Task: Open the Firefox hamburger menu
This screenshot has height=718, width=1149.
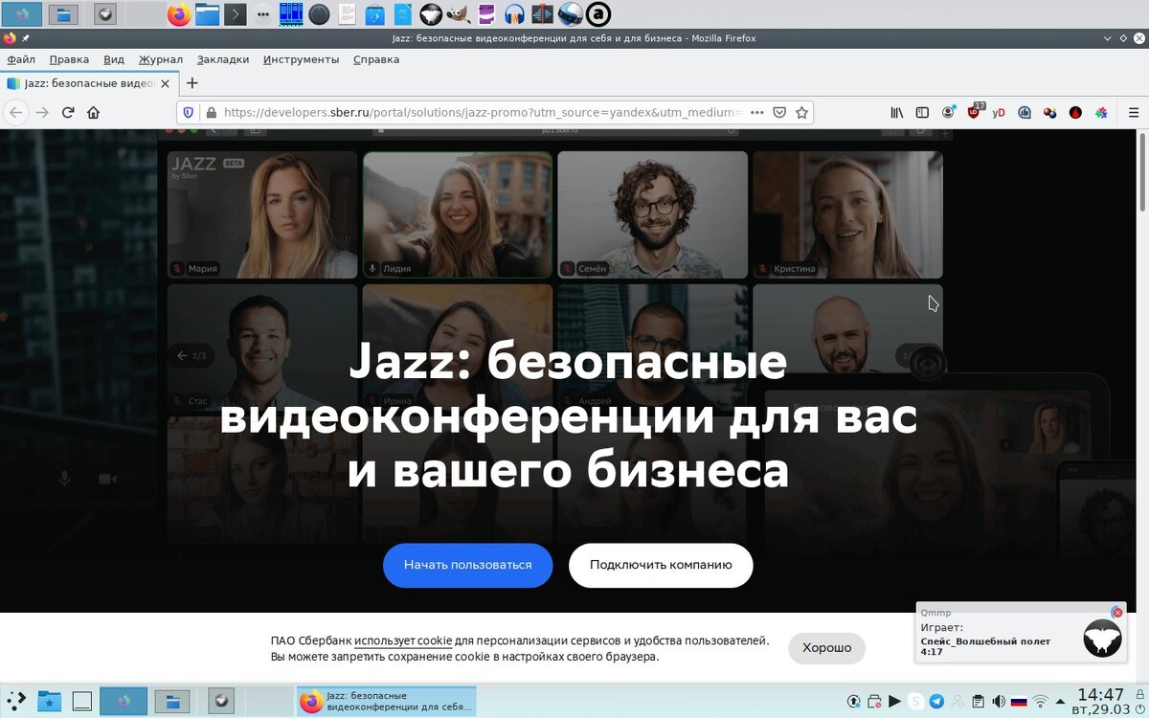Action: pyautogui.click(x=1134, y=112)
